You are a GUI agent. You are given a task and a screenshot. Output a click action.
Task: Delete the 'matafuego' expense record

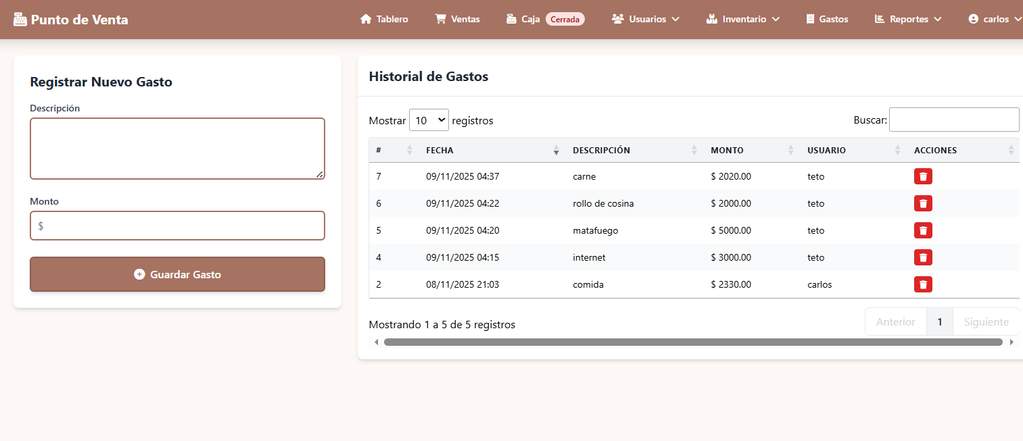click(923, 230)
